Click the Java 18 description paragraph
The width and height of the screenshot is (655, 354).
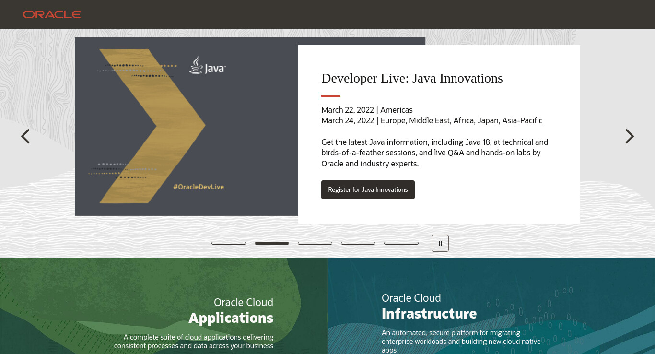click(434, 153)
